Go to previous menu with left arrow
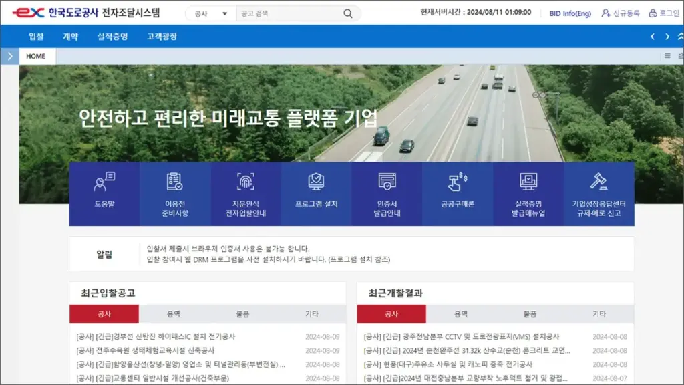Viewport: 684px width, 385px height. tap(653, 37)
